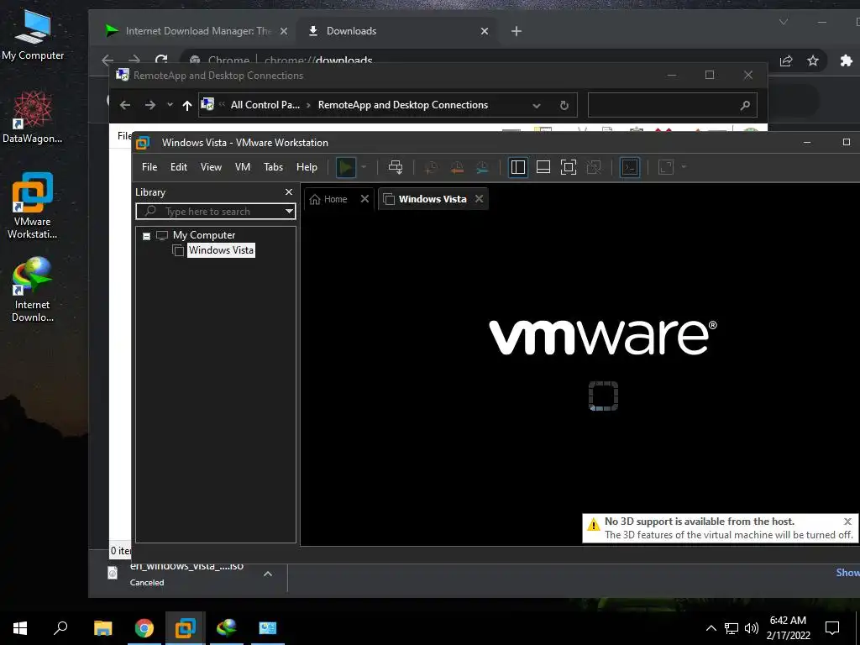The height and width of the screenshot is (645, 860).
Task: Expand the canceled Vista ISO download options
Action: [x=268, y=574]
